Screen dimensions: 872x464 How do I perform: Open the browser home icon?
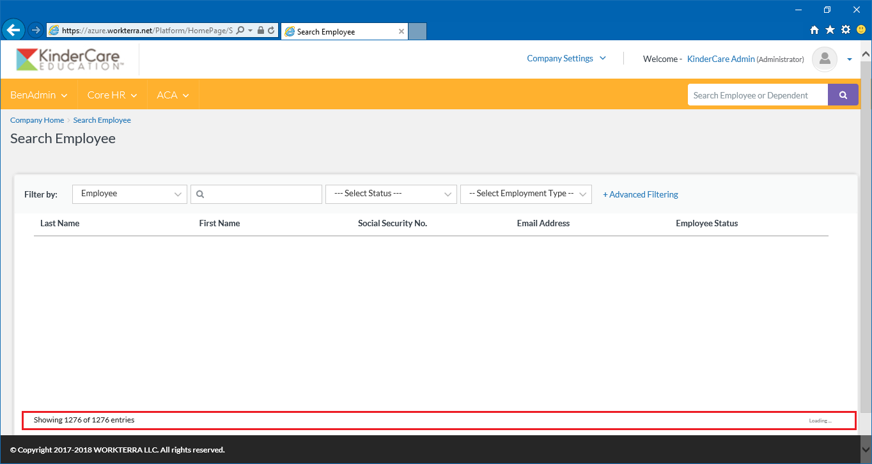pos(814,29)
